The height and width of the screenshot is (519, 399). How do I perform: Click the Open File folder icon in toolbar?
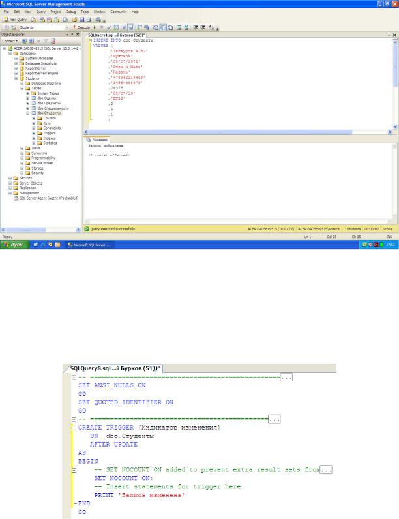point(75,20)
